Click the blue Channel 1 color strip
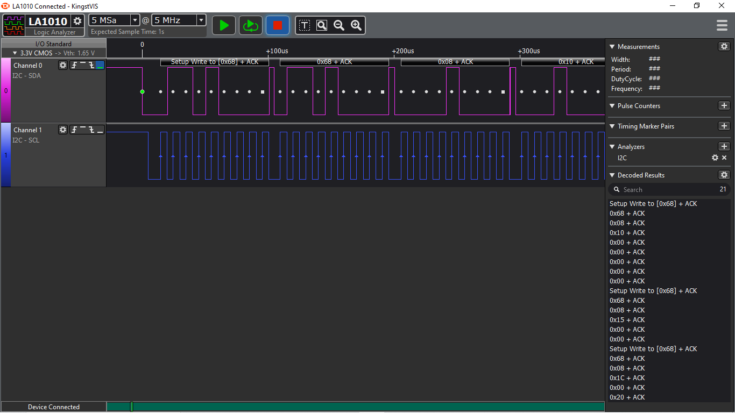 pyautogui.click(x=6, y=155)
